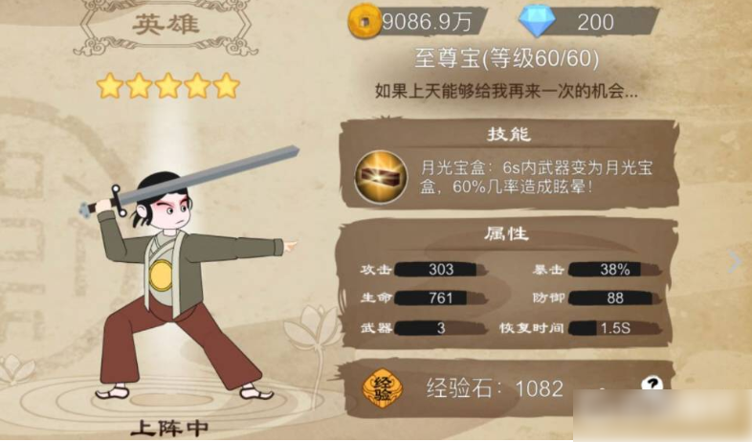752x442 pixels.
Task: Open the 英雄 title banner
Action: point(166,26)
